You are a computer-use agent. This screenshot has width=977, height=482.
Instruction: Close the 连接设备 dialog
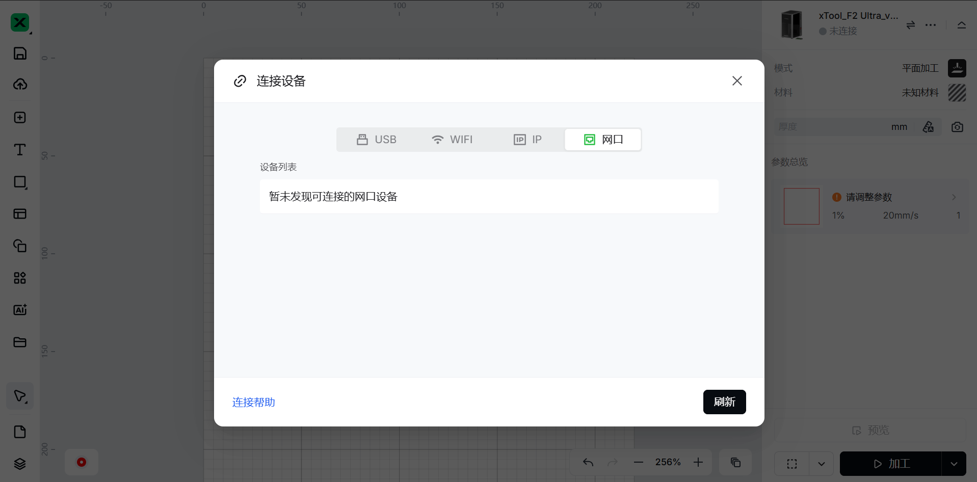[737, 81]
